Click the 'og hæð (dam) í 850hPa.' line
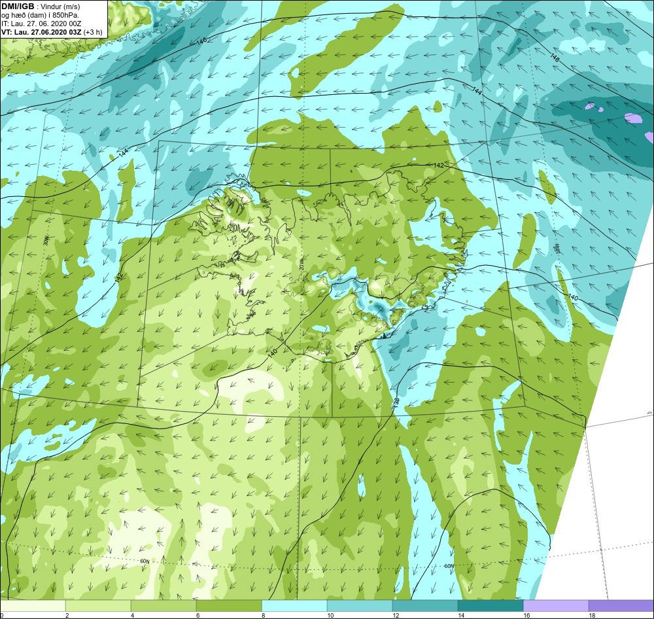 (40, 15)
